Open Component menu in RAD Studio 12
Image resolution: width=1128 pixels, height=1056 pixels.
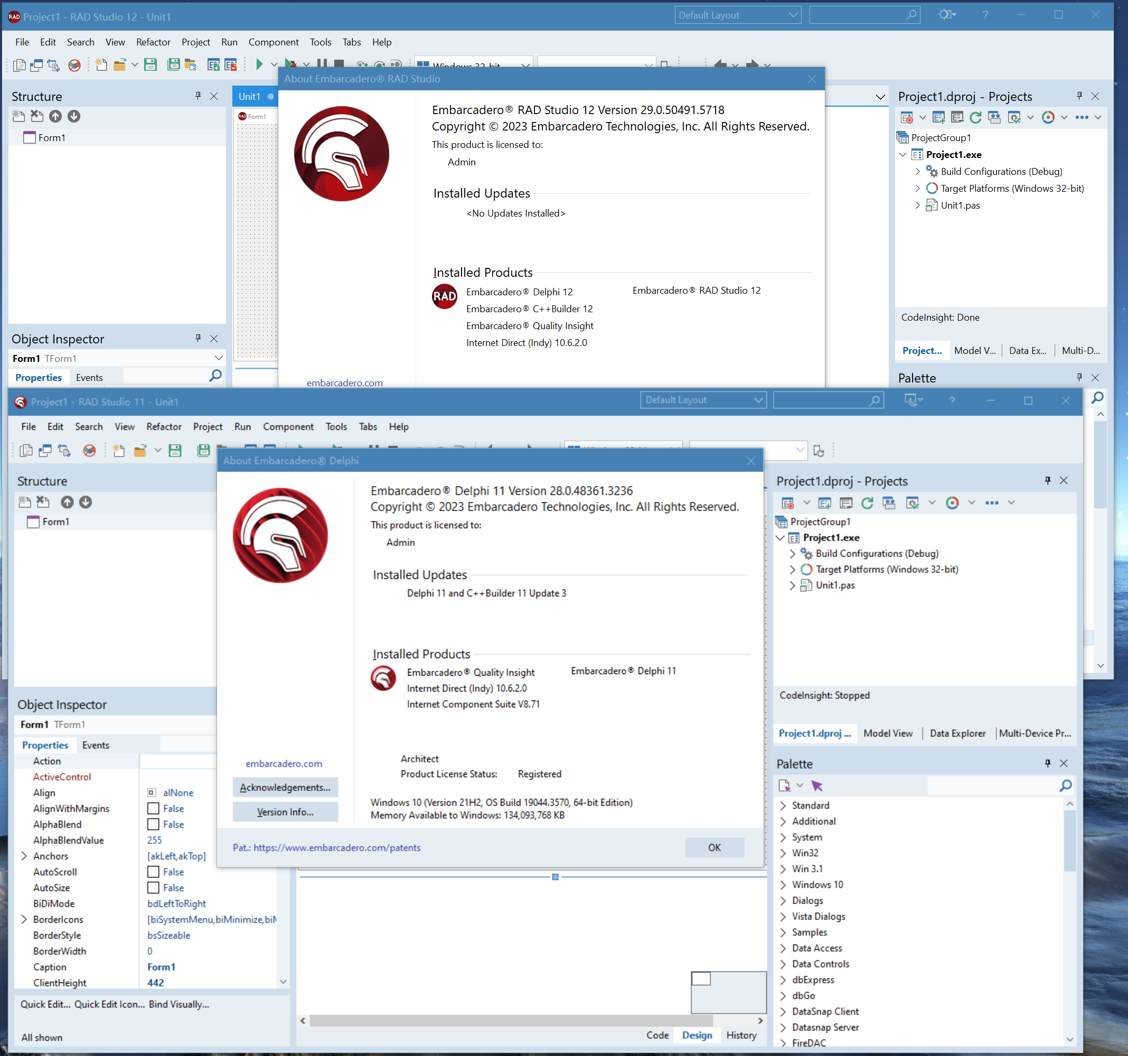tap(274, 42)
